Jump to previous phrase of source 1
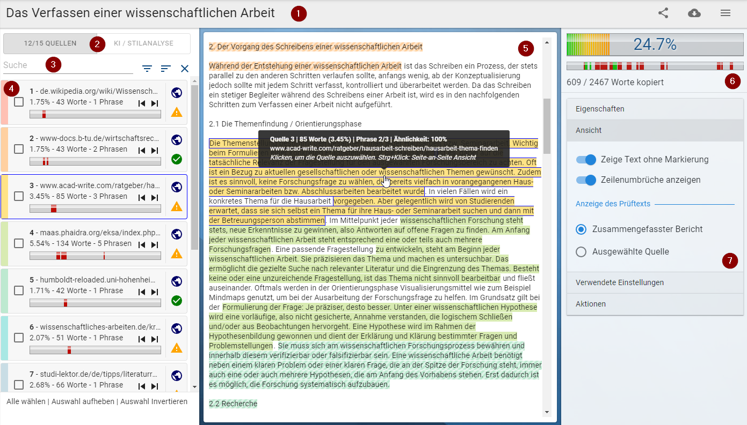This screenshot has width=747, height=425. tap(142, 103)
